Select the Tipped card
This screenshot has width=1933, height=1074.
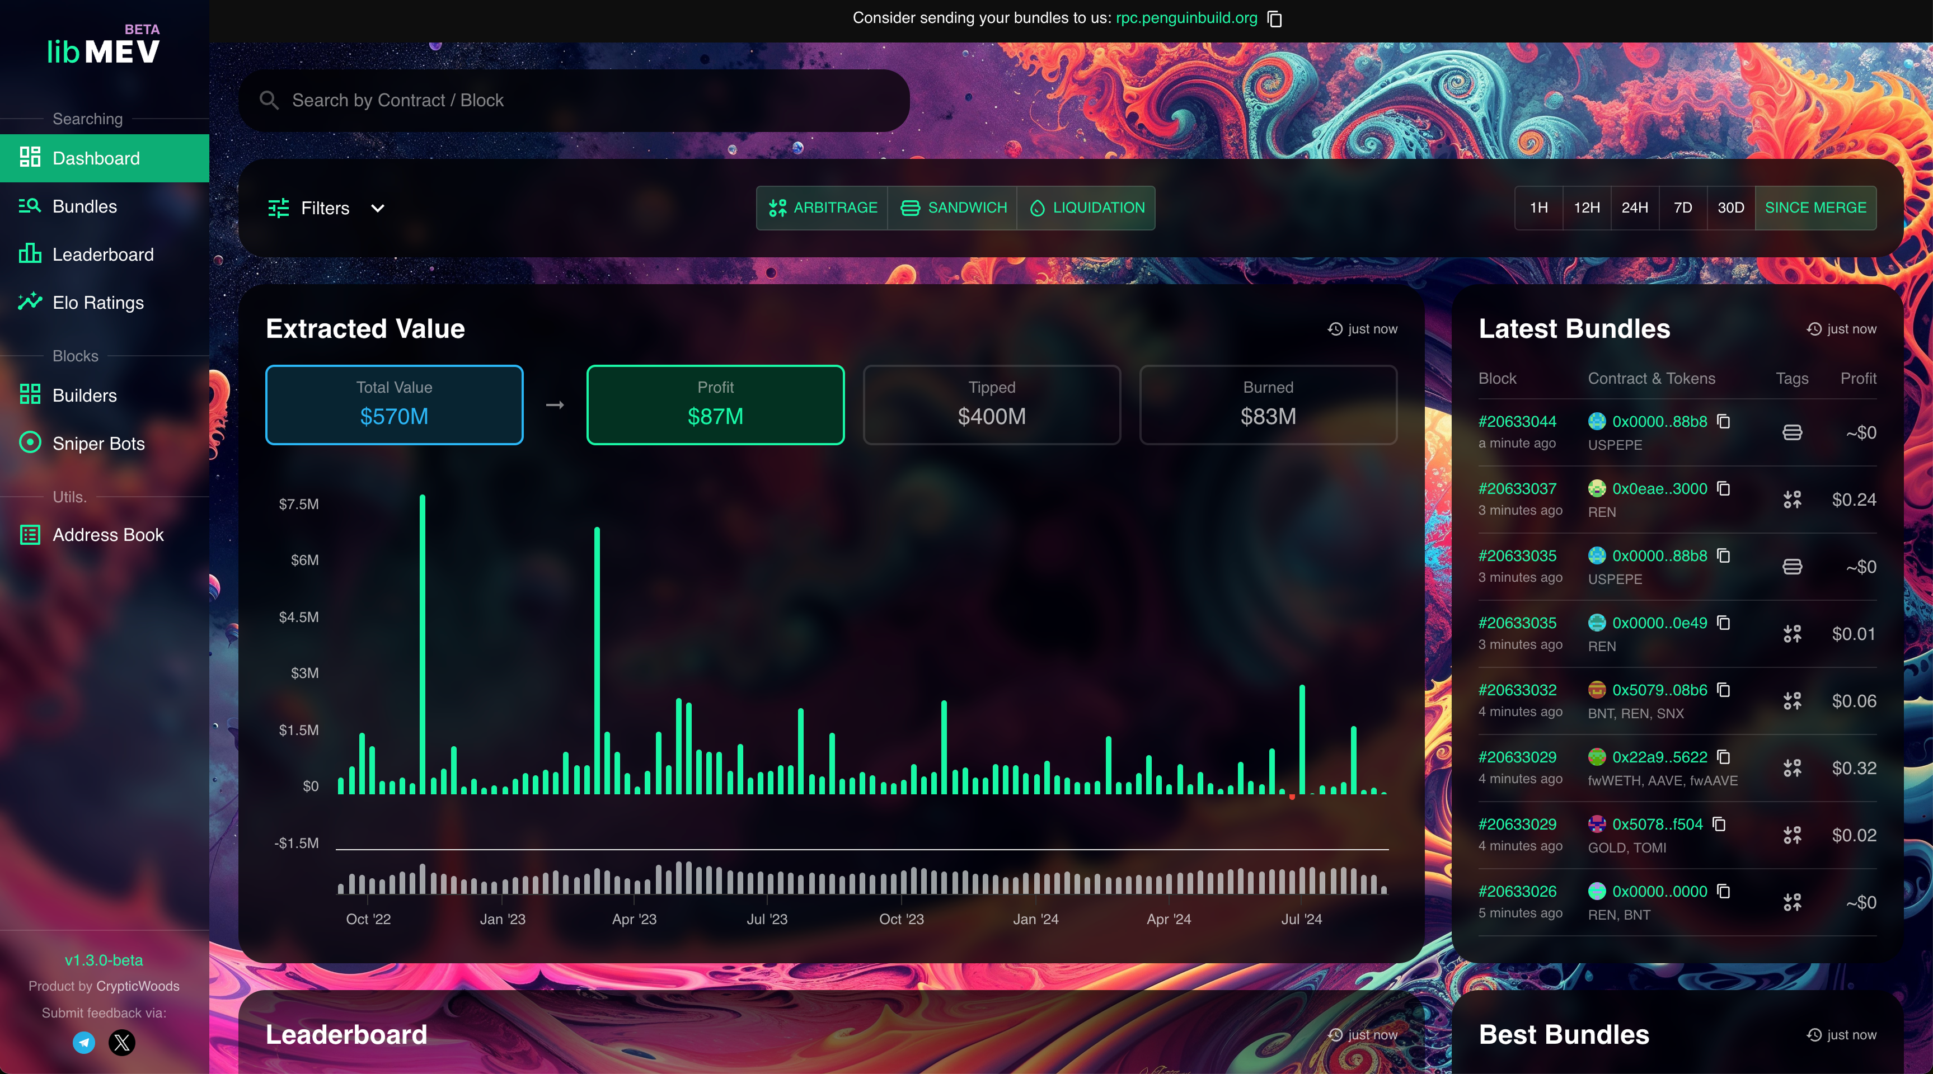click(x=992, y=405)
